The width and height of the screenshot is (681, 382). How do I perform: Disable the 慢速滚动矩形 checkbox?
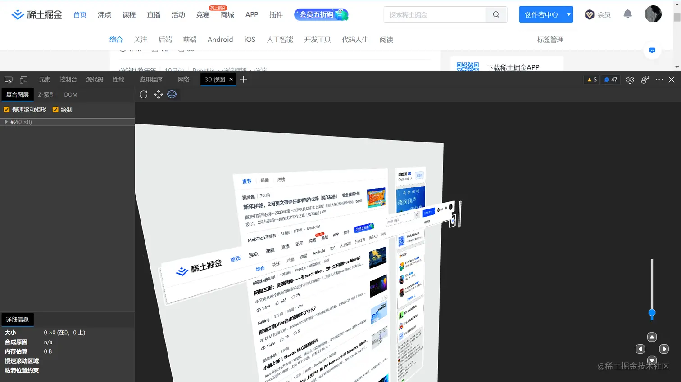(x=6, y=109)
